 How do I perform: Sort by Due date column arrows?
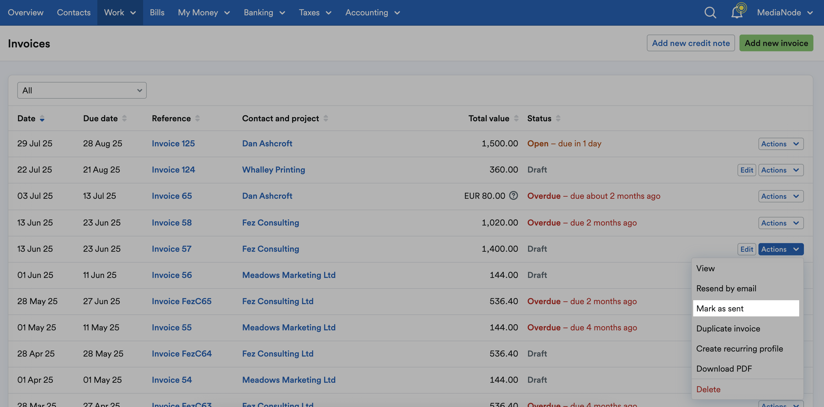[124, 118]
